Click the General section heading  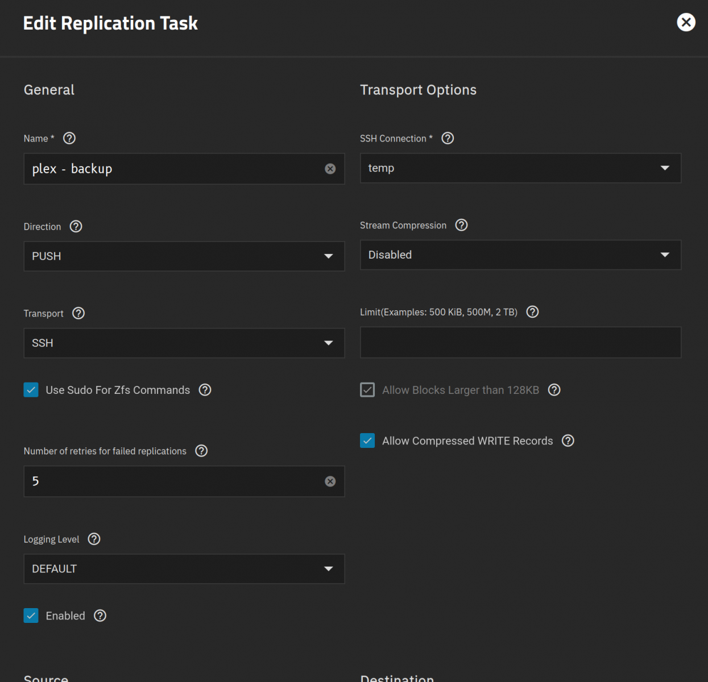(49, 90)
